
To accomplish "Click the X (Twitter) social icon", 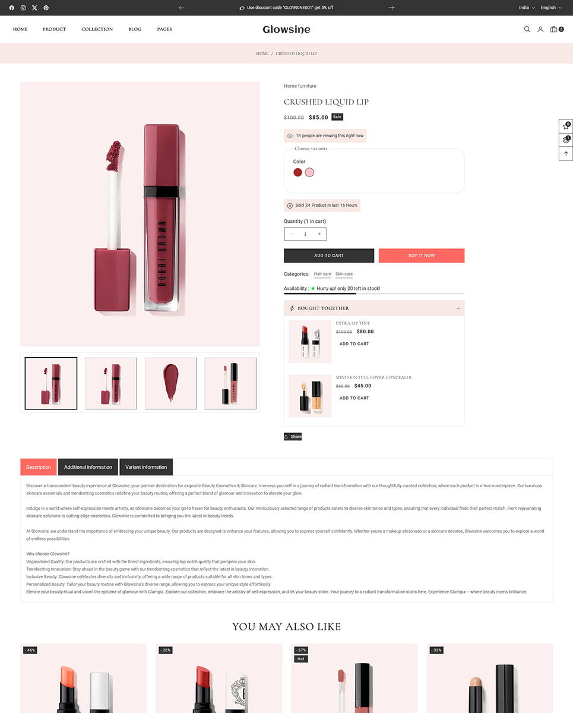I will coord(34,8).
